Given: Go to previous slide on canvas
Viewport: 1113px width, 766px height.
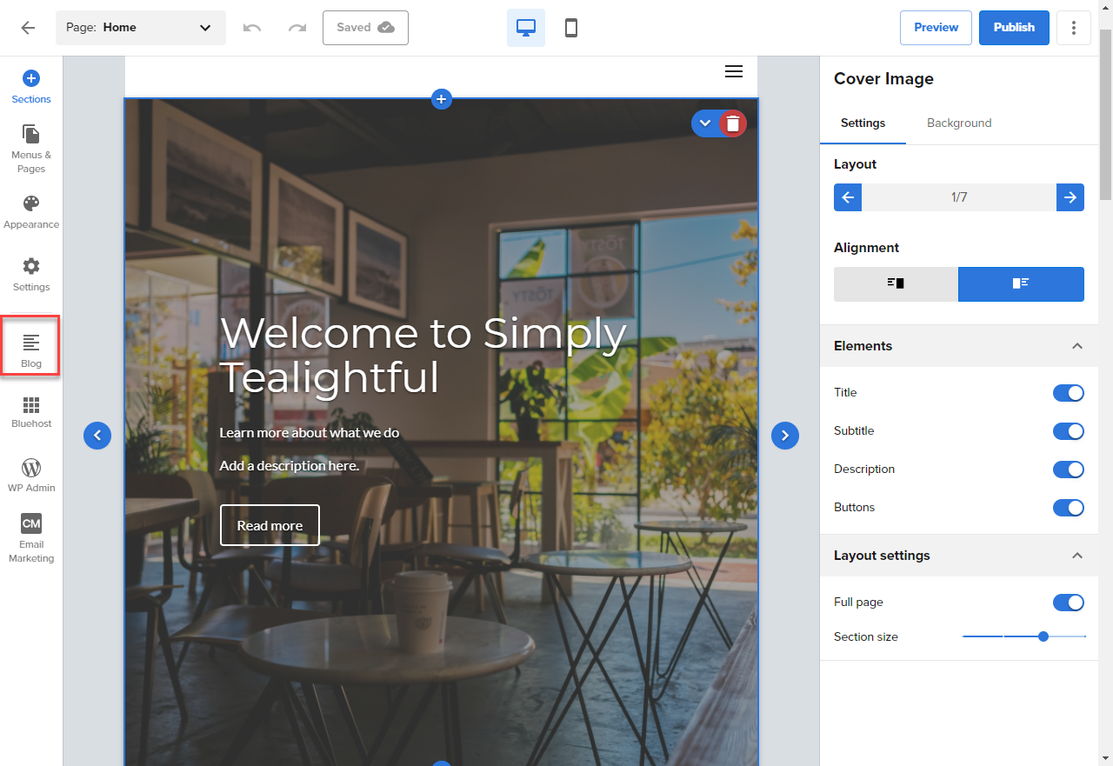Looking at the screenshot, I should [97, 436].
